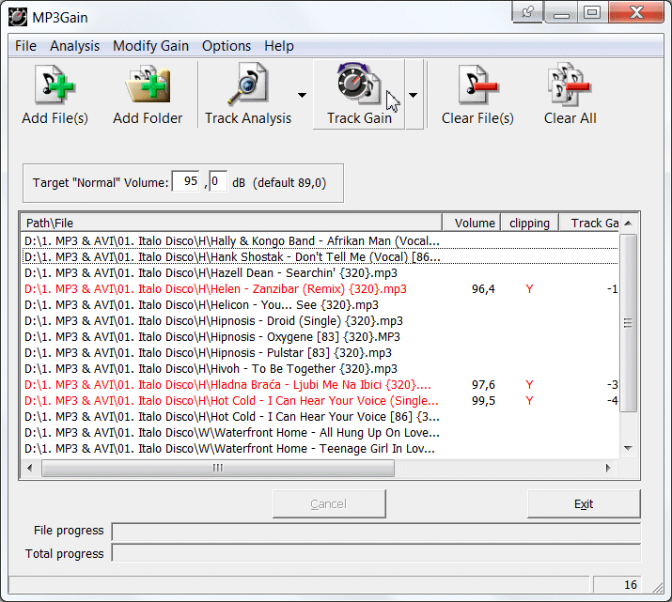Click the horizontal scrollbar thumb

(x=218, y=468)
